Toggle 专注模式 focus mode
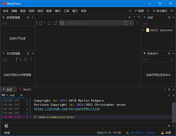Image resolution: width=176 pixels, height=136 pixels. coord(160,11)
